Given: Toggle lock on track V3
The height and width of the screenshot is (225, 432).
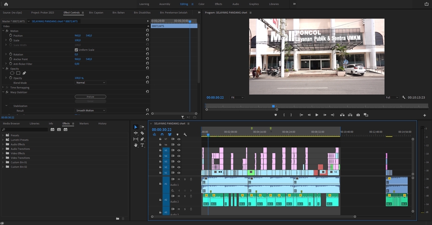Looking at the screenshot, I should tap(160, 162).
